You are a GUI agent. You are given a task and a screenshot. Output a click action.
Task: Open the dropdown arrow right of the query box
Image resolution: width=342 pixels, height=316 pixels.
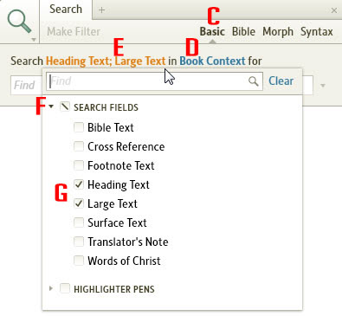(x=323, y=86)
